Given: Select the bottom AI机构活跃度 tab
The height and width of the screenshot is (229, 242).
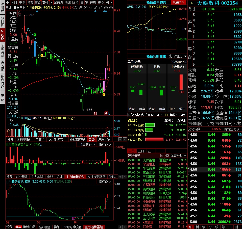Looking at the screenshot, I should (72, 227).
